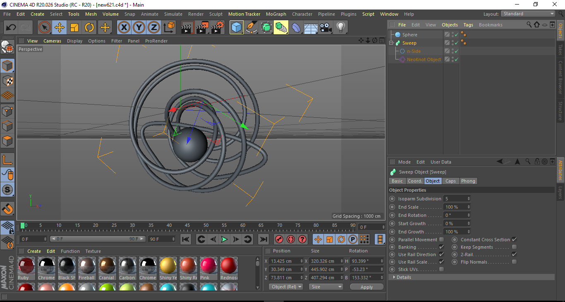
Task: Toggle Enable Snap magnet icon
Action: point(7,209)
